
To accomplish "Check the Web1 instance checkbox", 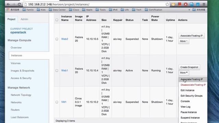I will coord(57,71).
